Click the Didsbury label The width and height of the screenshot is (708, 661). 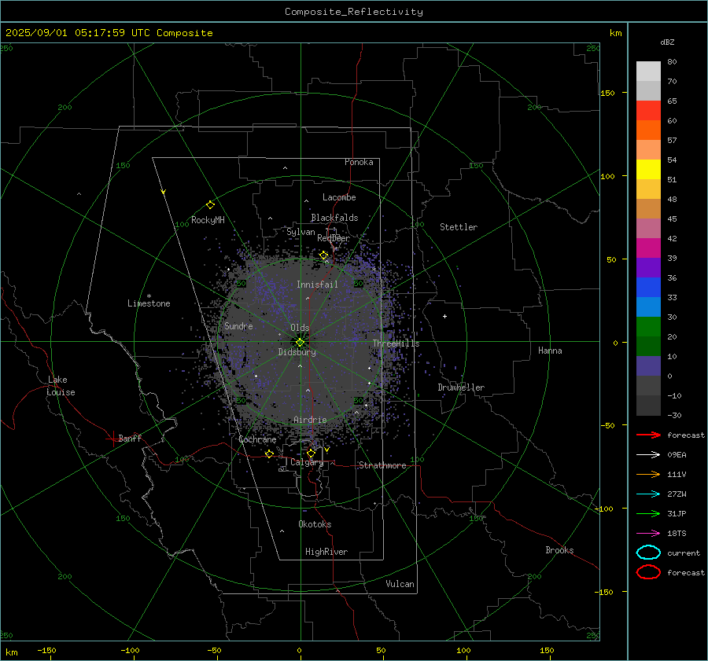click(297, 352)
